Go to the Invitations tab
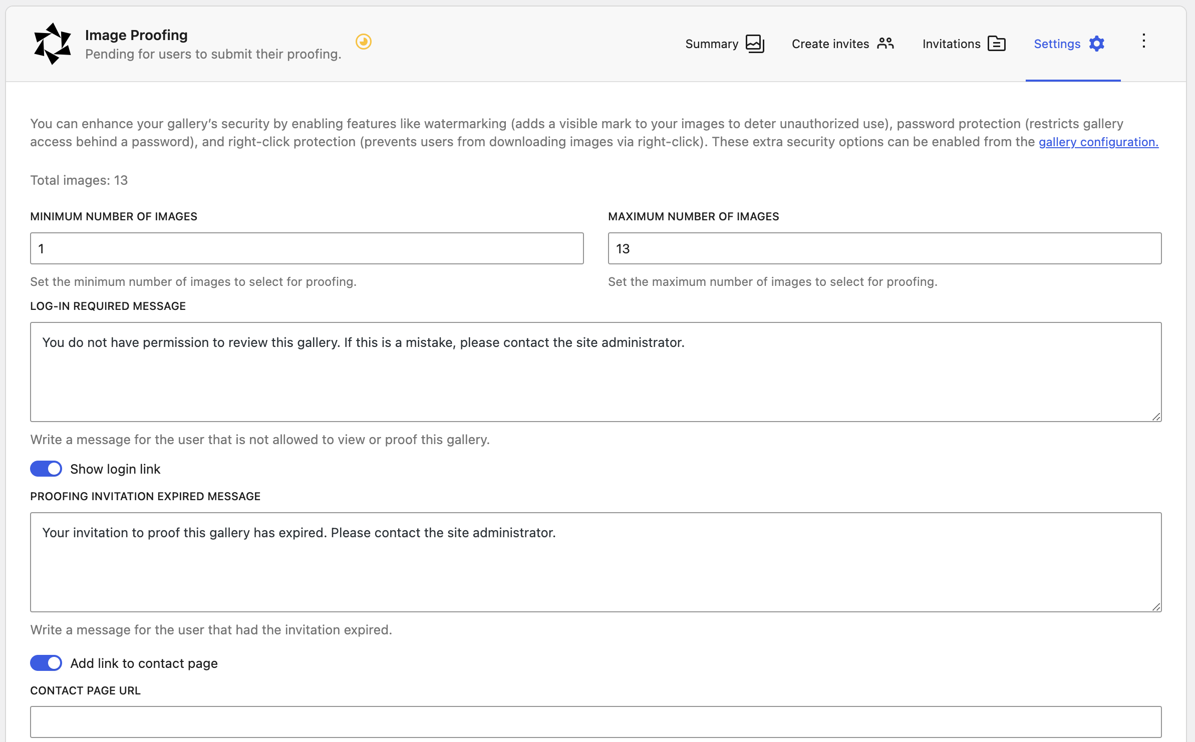Viewport: 1195px width, 742px height. tap(951, 44)
